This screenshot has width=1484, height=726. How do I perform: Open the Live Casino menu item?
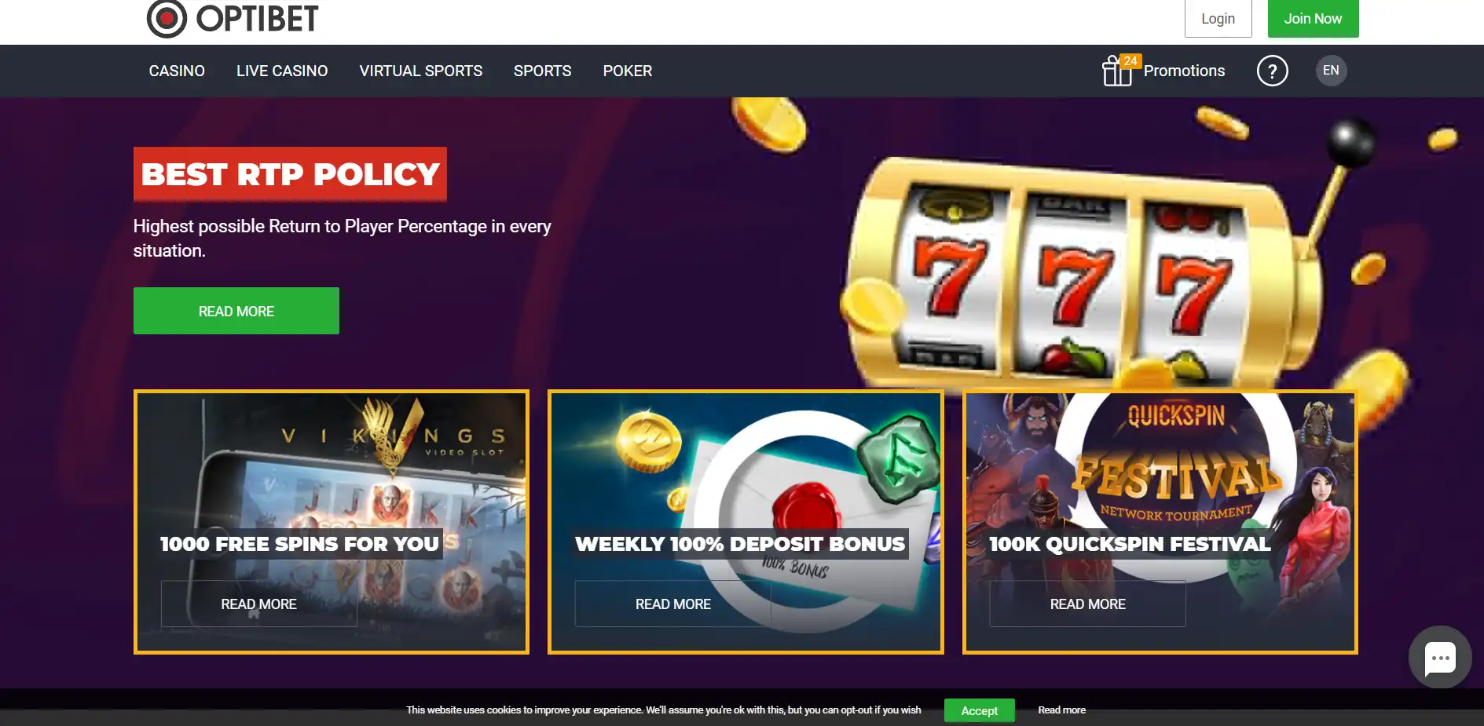[x=282, y=71]
